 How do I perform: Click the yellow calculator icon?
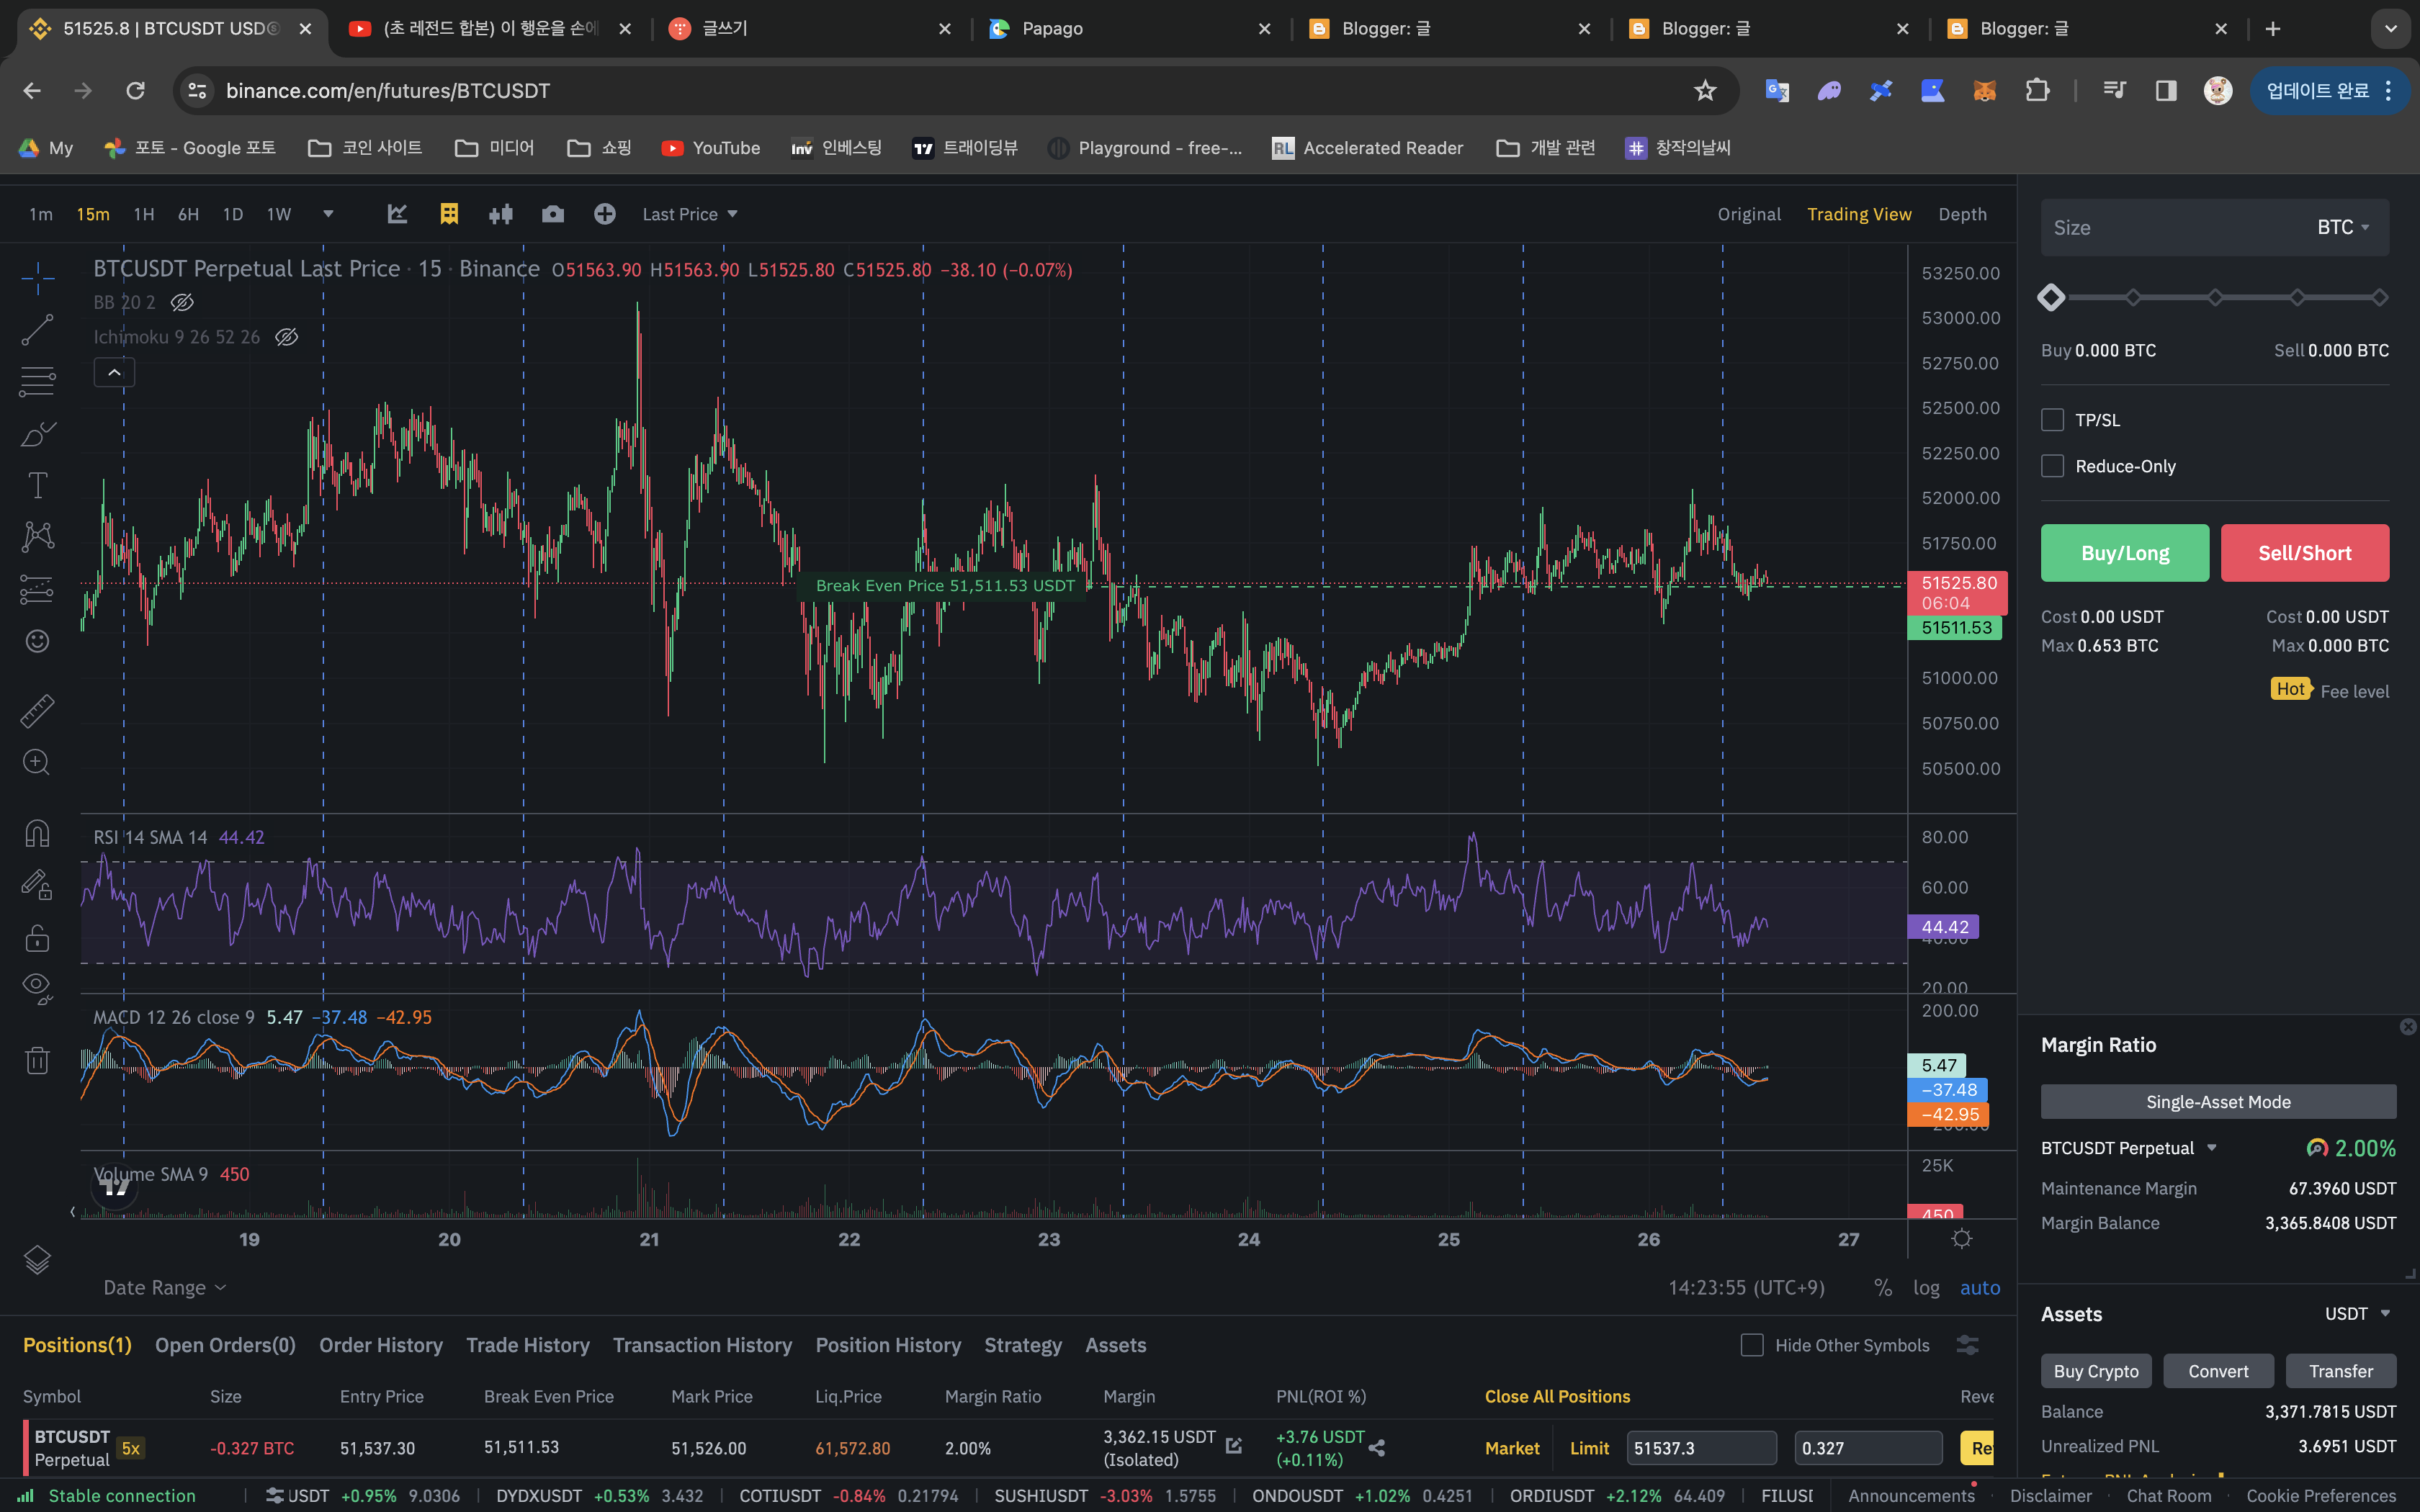449,214
